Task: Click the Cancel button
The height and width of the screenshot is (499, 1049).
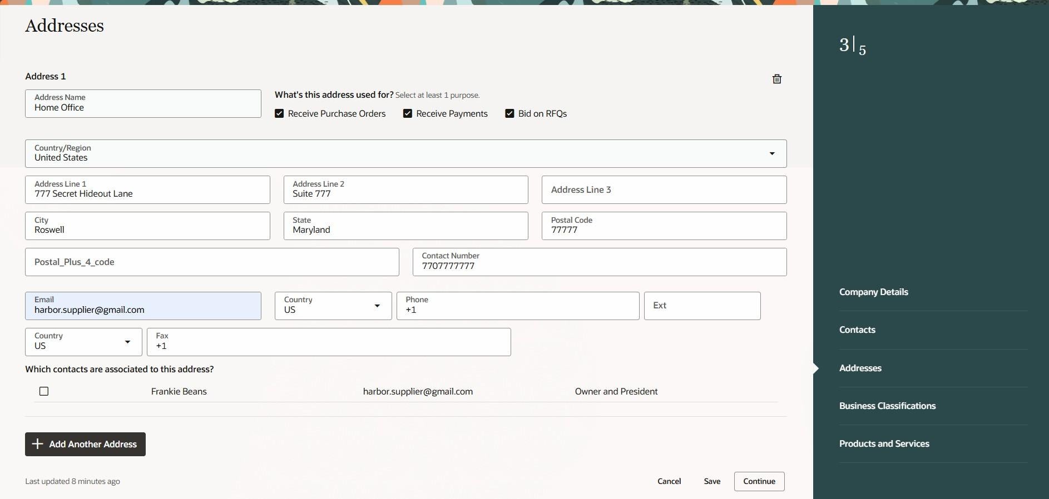Action: pyautogui.click(x=669, y=481)
